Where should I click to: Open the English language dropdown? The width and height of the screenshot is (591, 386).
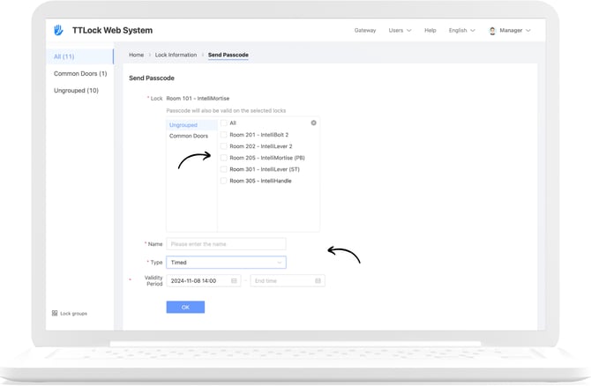click(461, 31)
